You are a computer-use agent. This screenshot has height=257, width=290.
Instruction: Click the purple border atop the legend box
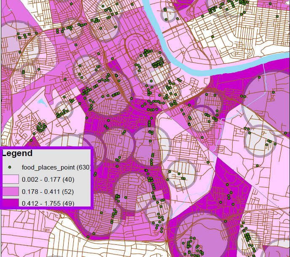pyautogui.click(x=46, y=148)
